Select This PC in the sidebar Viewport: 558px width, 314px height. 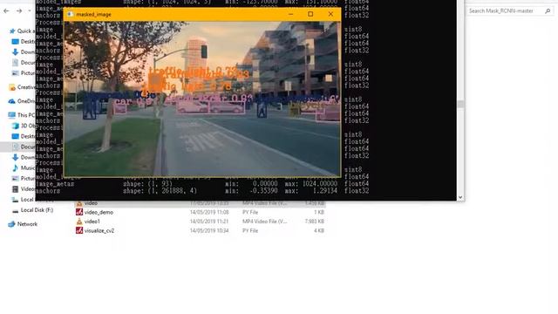point(22,115)
